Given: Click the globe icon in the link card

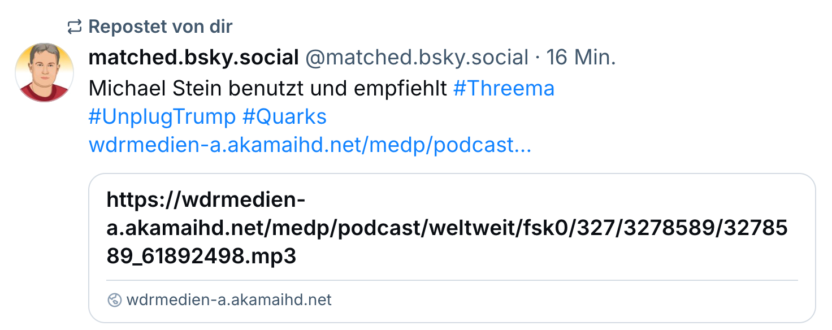Looking at the screenshot, I should [114, 300].
